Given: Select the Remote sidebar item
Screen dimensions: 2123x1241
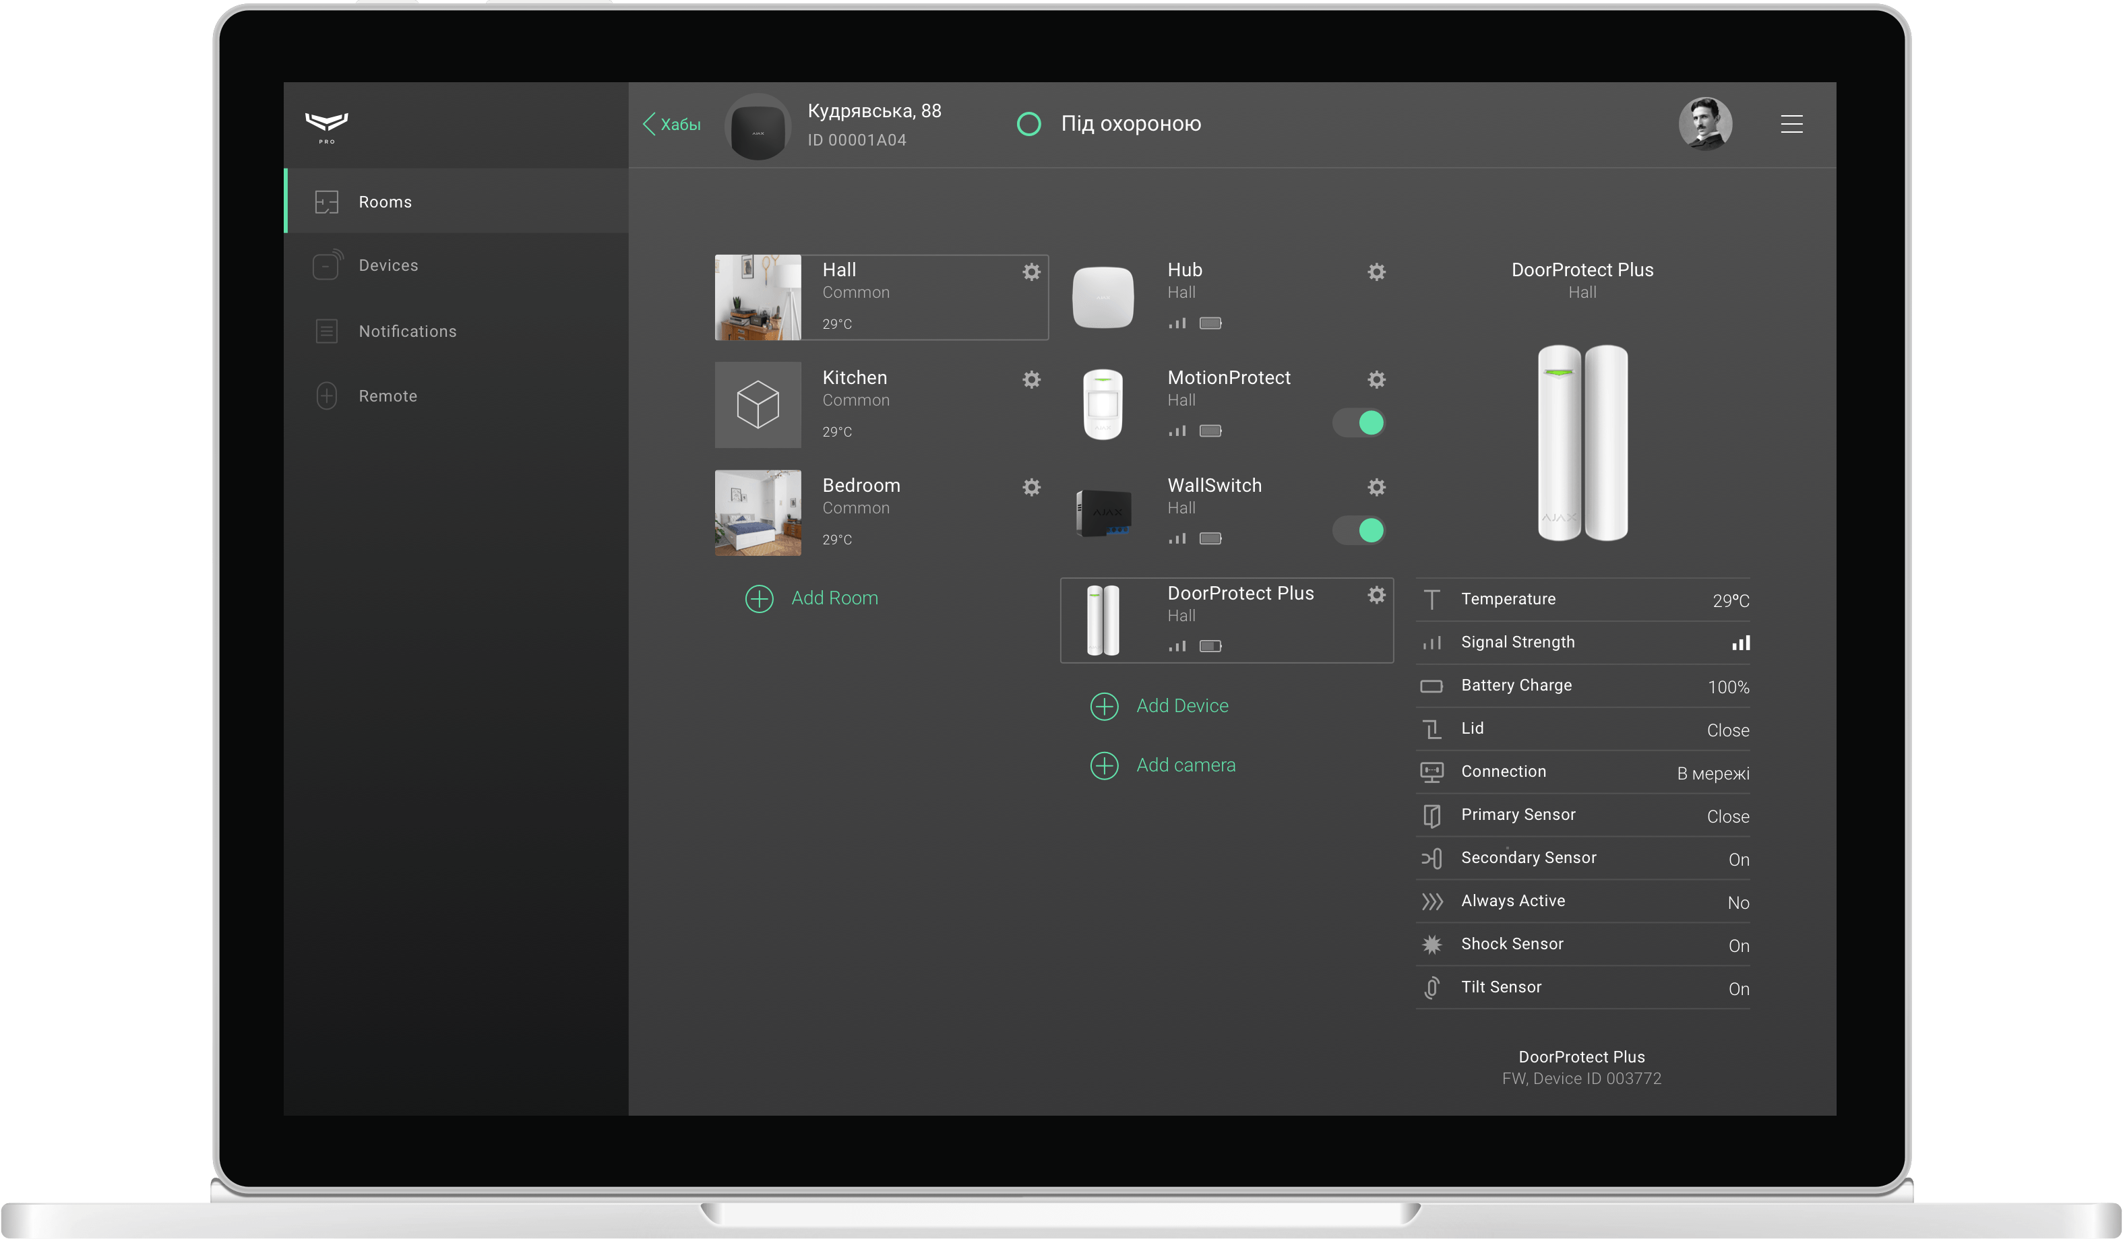Looking at the screenshot, I should pos(388,397).
